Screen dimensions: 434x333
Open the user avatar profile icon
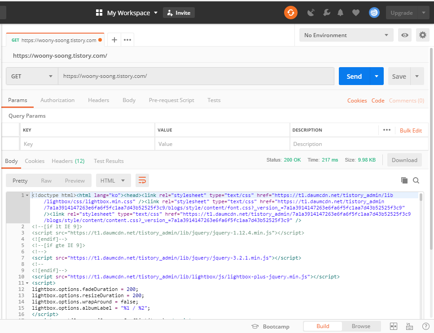[374, 13]
